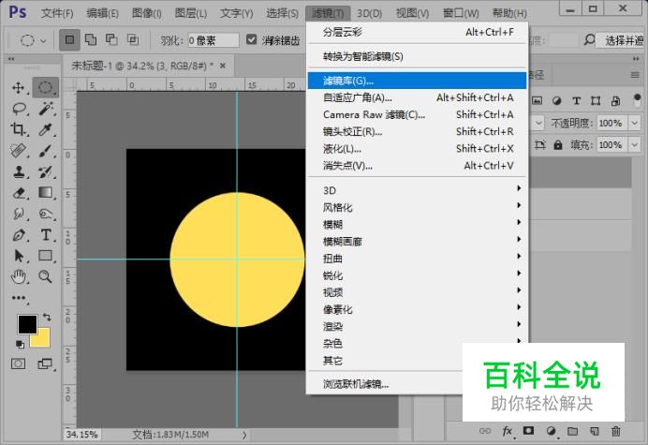Expand the 锐化 (Sharpen) submenu

click(x=417, y=275)
